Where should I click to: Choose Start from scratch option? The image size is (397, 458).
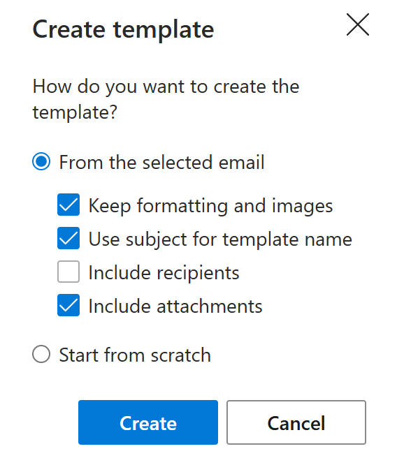tap(41, 354)
